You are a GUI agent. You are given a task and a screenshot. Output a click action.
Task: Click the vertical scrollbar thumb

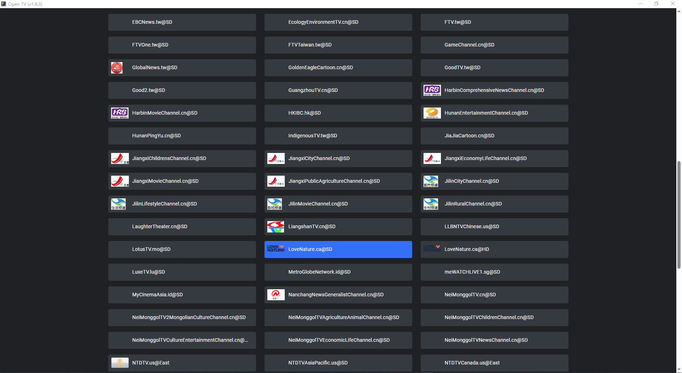coord(679,215)
